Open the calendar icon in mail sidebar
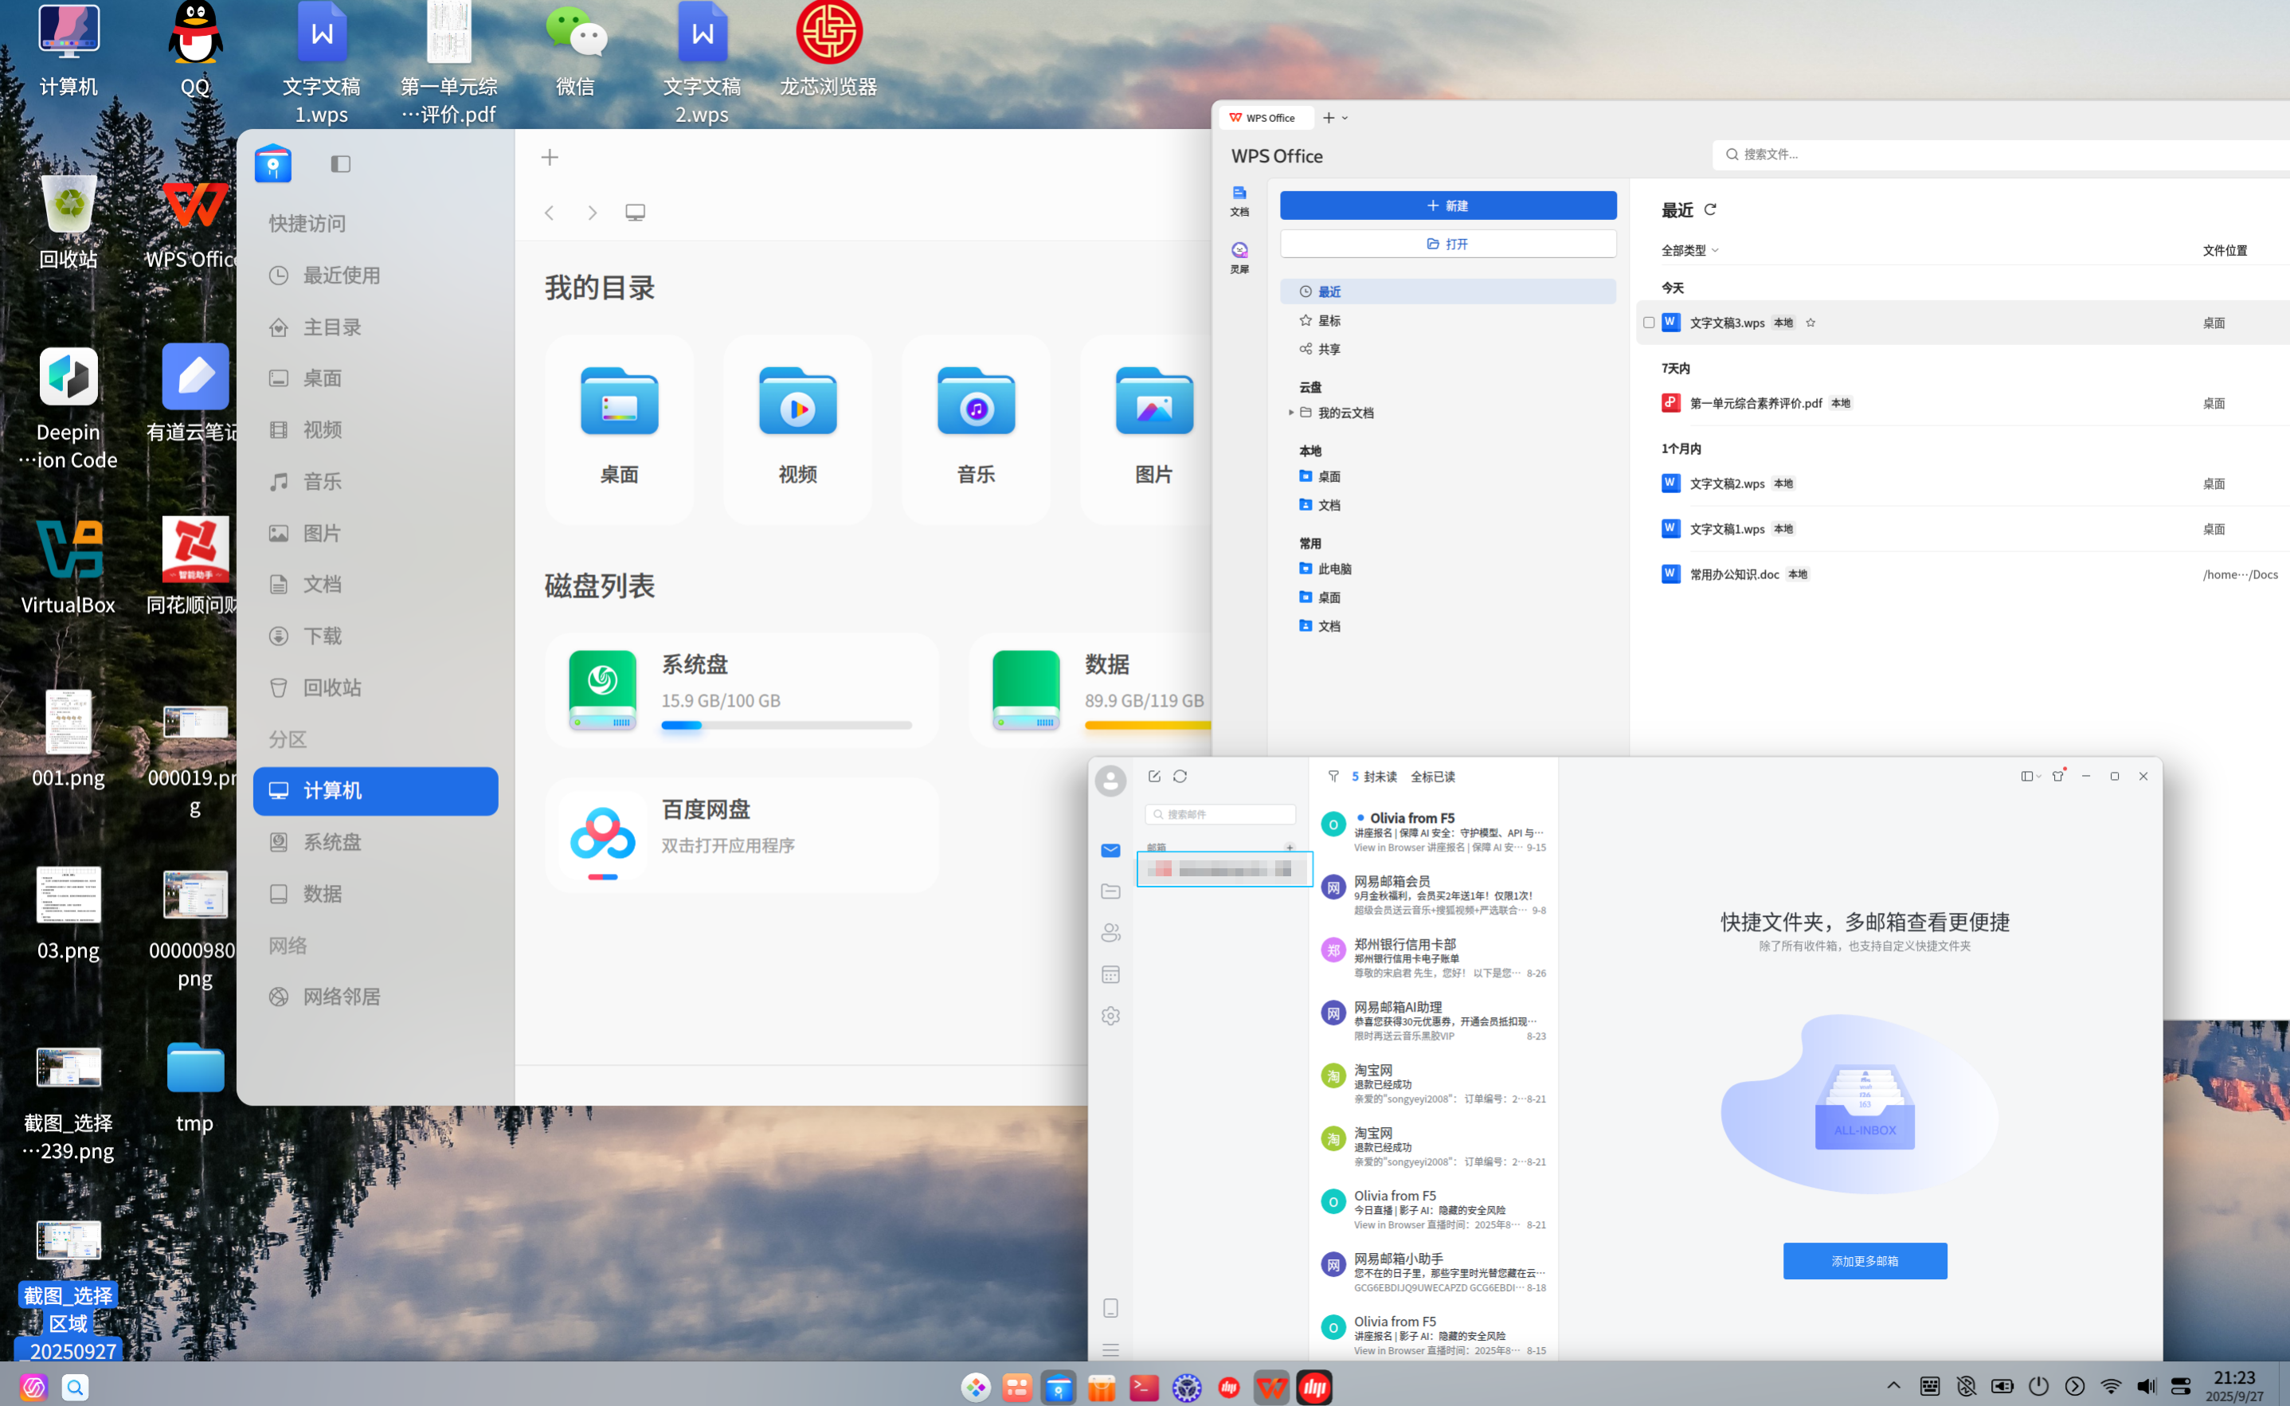The width and height of the screenshot is (2290, 1406). pyautogui.click(x=1110, y=974)
